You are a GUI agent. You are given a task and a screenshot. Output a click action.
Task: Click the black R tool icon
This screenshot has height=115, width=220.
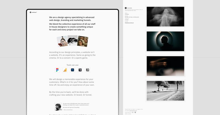click(x=80, y=70)
